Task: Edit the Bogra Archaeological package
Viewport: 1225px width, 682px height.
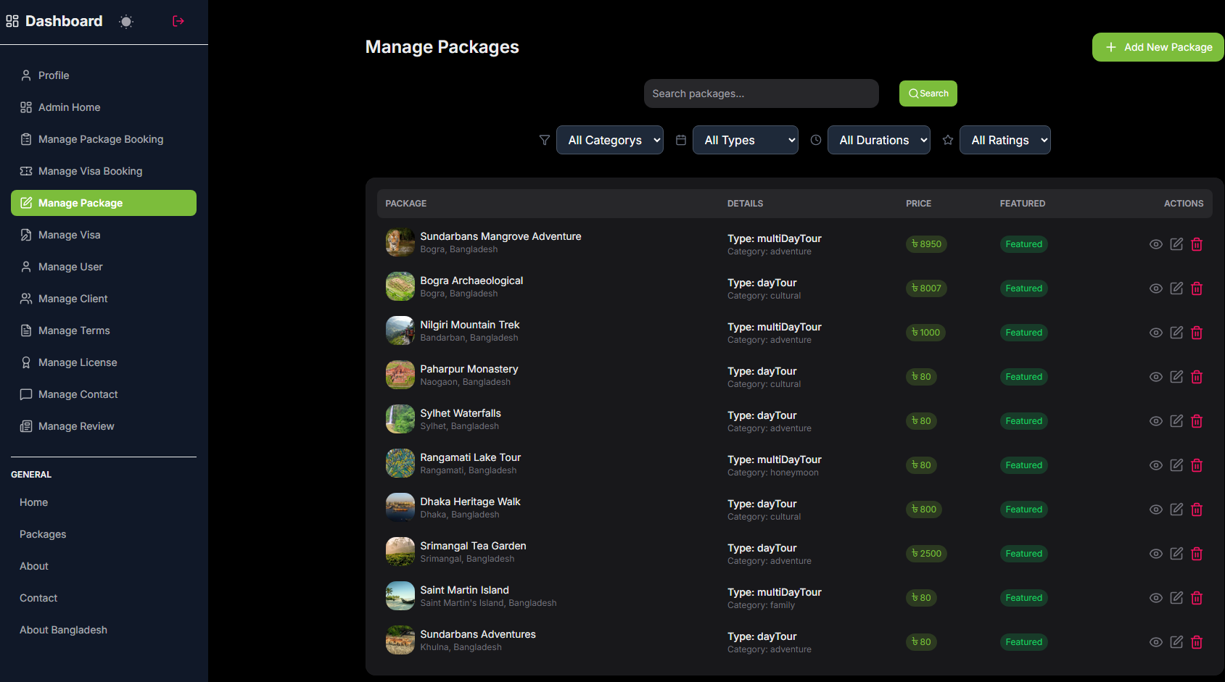Action: point(1176,288)
